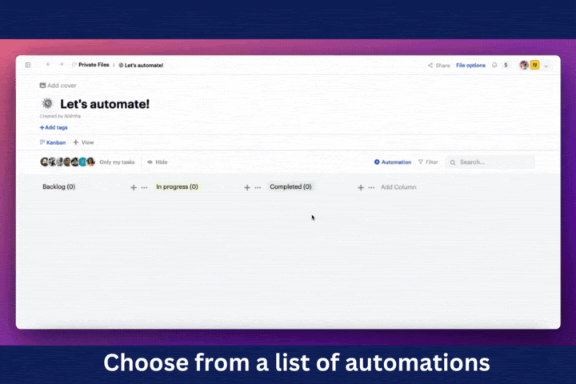576x384 pixels.
Task: Switch to the Kanban view tab
Action: point(53,142)
